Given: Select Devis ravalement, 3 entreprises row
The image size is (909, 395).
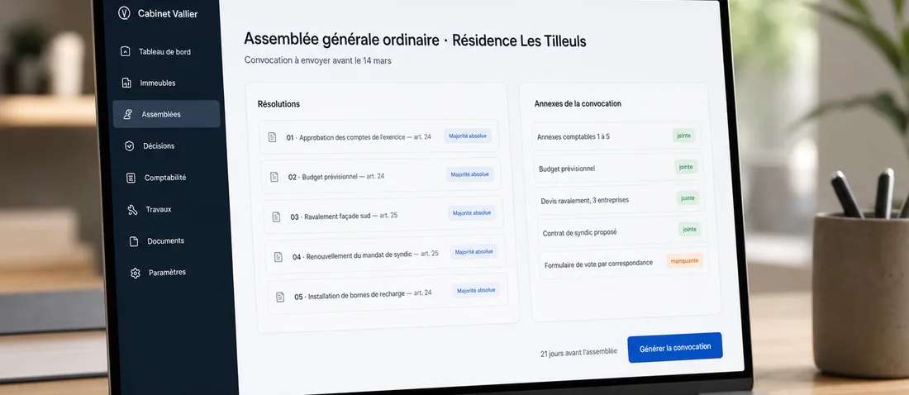Looking at the screenshot, I should pyautogui.click(x=621, y=199).
